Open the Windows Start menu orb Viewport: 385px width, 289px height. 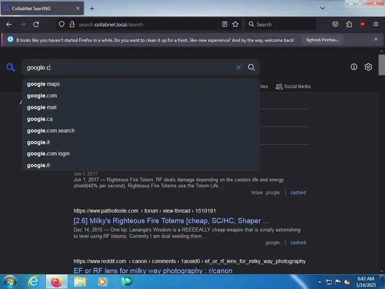click(x=10, y=281)
